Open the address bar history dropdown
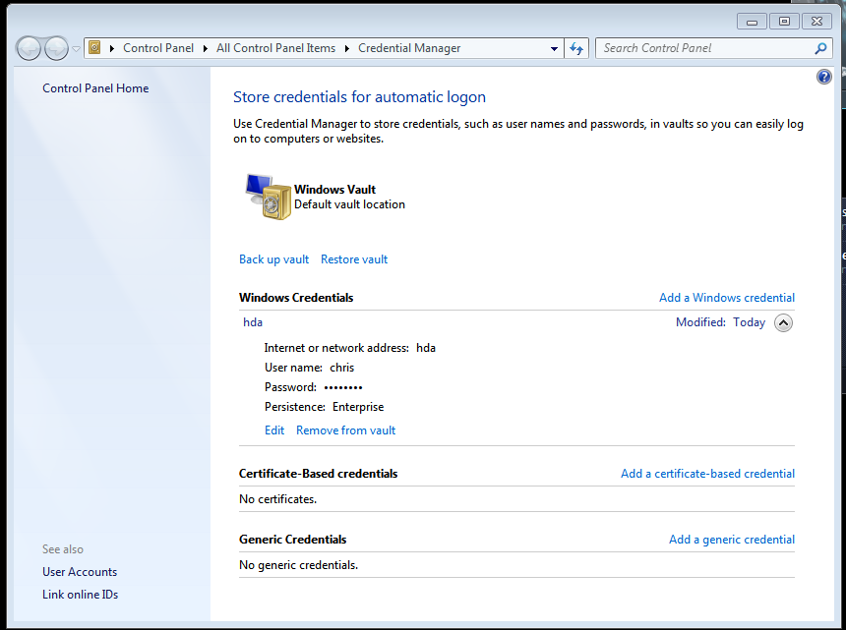The height and width of the screenshot is (630, 846). click(554, 48)
